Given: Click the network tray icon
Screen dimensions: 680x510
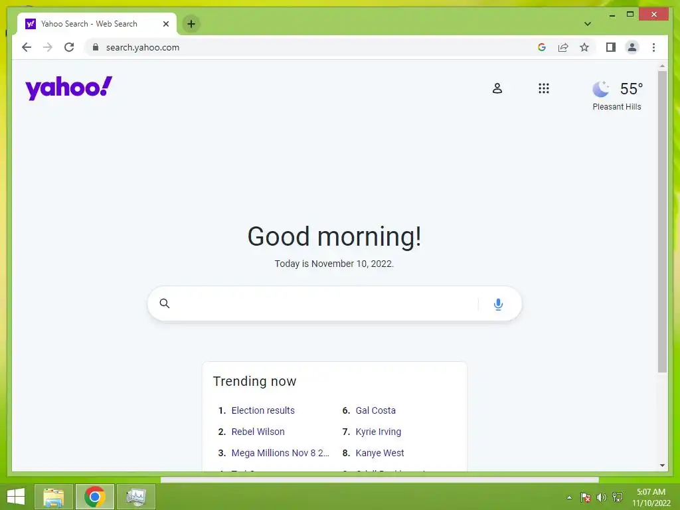Looking at the screenshot, I should coord(618,497).
